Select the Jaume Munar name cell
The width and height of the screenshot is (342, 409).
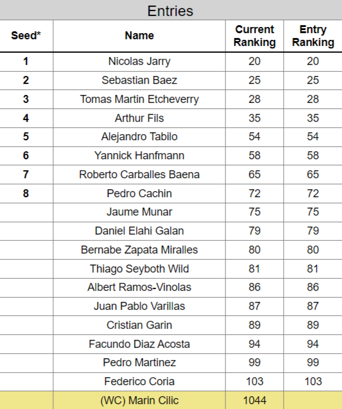(x=139, y=212)
